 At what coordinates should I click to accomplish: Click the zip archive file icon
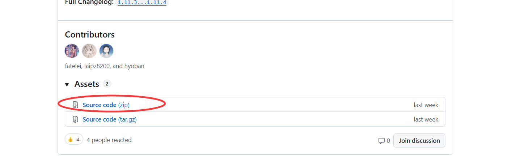75,105
